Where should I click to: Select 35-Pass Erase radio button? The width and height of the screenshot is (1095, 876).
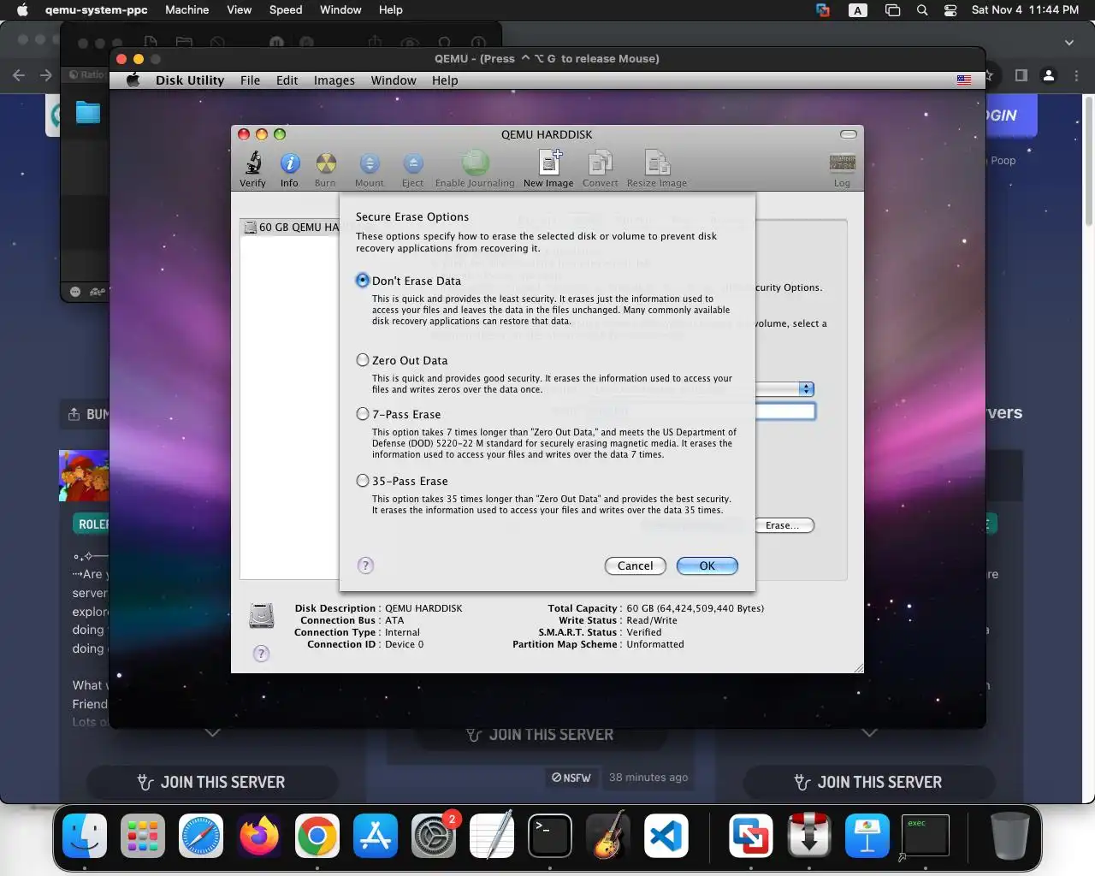pyautogui.click(x=363, y=481)
